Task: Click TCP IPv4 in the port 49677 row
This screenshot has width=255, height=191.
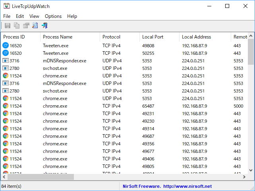Action: (111, 151)
